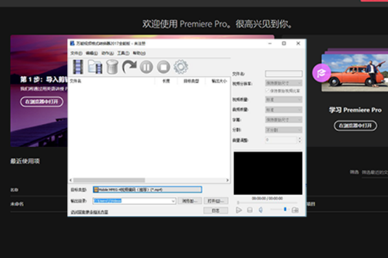
Task: Click the black video preview area
Action: (x=268, y=173)
